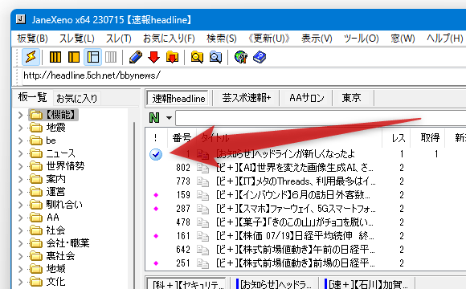Open the globe with tools settings icon

pyautogui.click(x=241, y=57)
